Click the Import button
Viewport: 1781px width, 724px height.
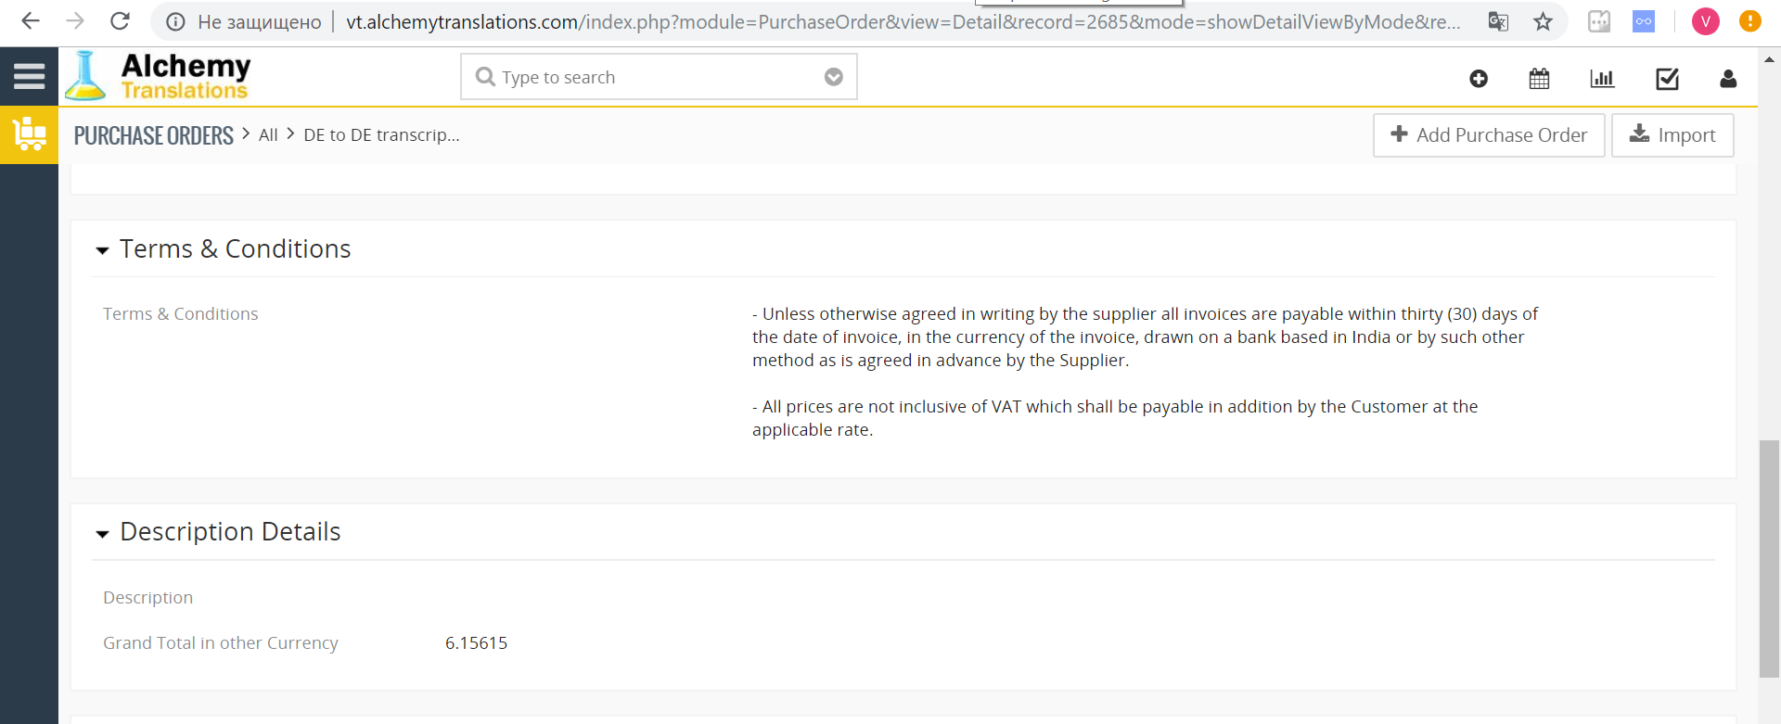click(1672, 135)
